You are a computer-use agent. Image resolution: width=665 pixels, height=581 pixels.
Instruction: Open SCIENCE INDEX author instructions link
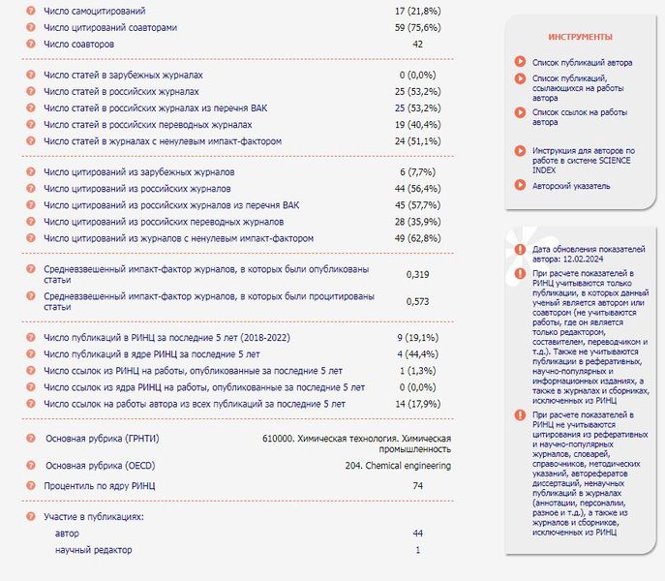584,161
